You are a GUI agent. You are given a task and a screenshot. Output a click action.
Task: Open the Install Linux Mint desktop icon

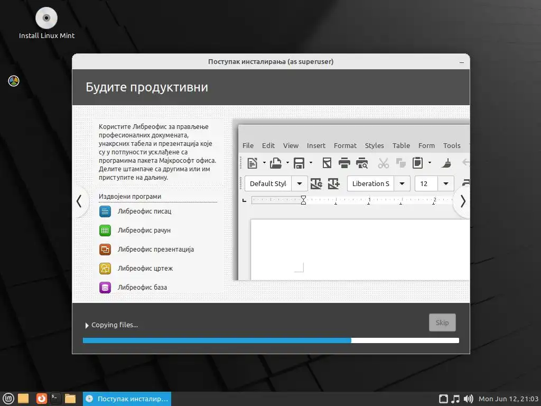(x=46, y=23)
